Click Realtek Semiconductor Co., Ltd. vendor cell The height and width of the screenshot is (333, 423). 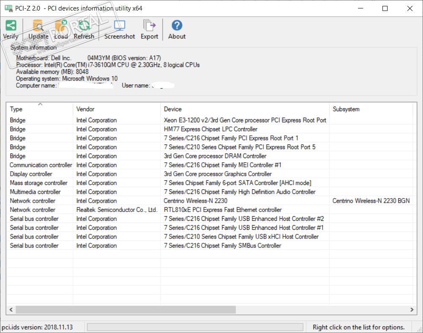coord(117,209)
